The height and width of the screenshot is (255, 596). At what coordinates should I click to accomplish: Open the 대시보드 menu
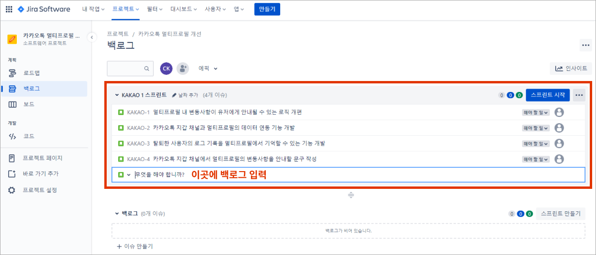184,9
